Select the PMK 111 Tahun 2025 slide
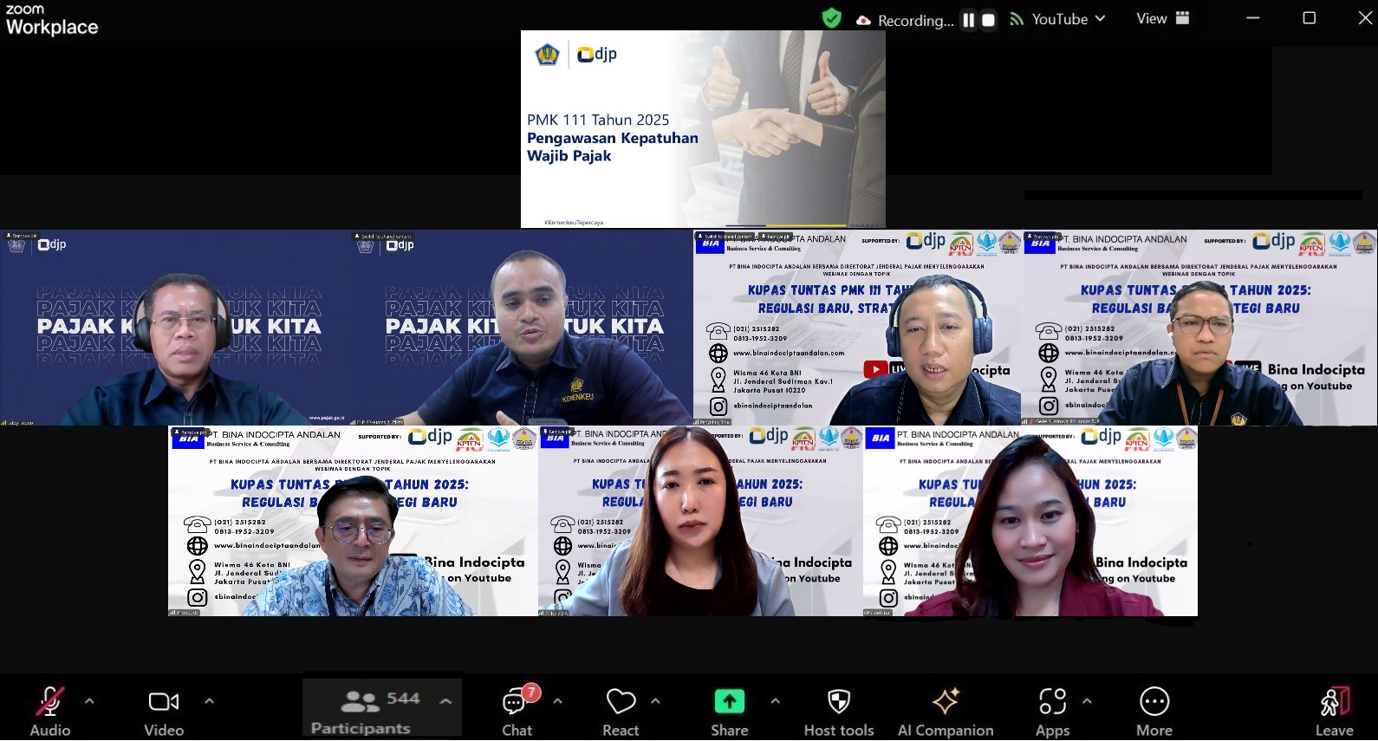The image size is (1378, 741). tap(702, 129)
